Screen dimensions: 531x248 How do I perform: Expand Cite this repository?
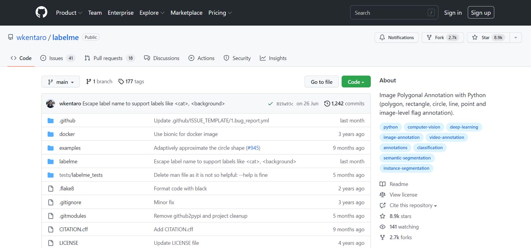coord(413,205)
